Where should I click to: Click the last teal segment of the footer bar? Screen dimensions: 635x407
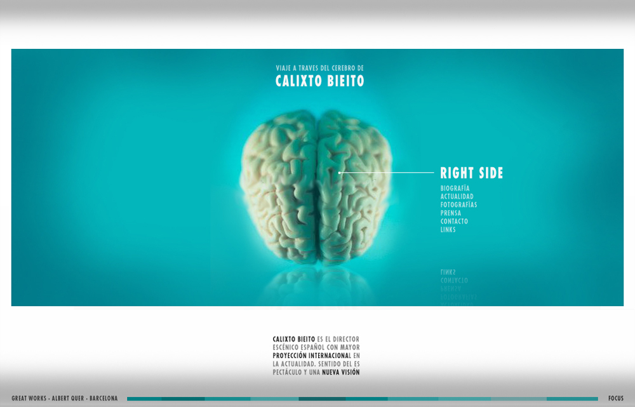571,399
